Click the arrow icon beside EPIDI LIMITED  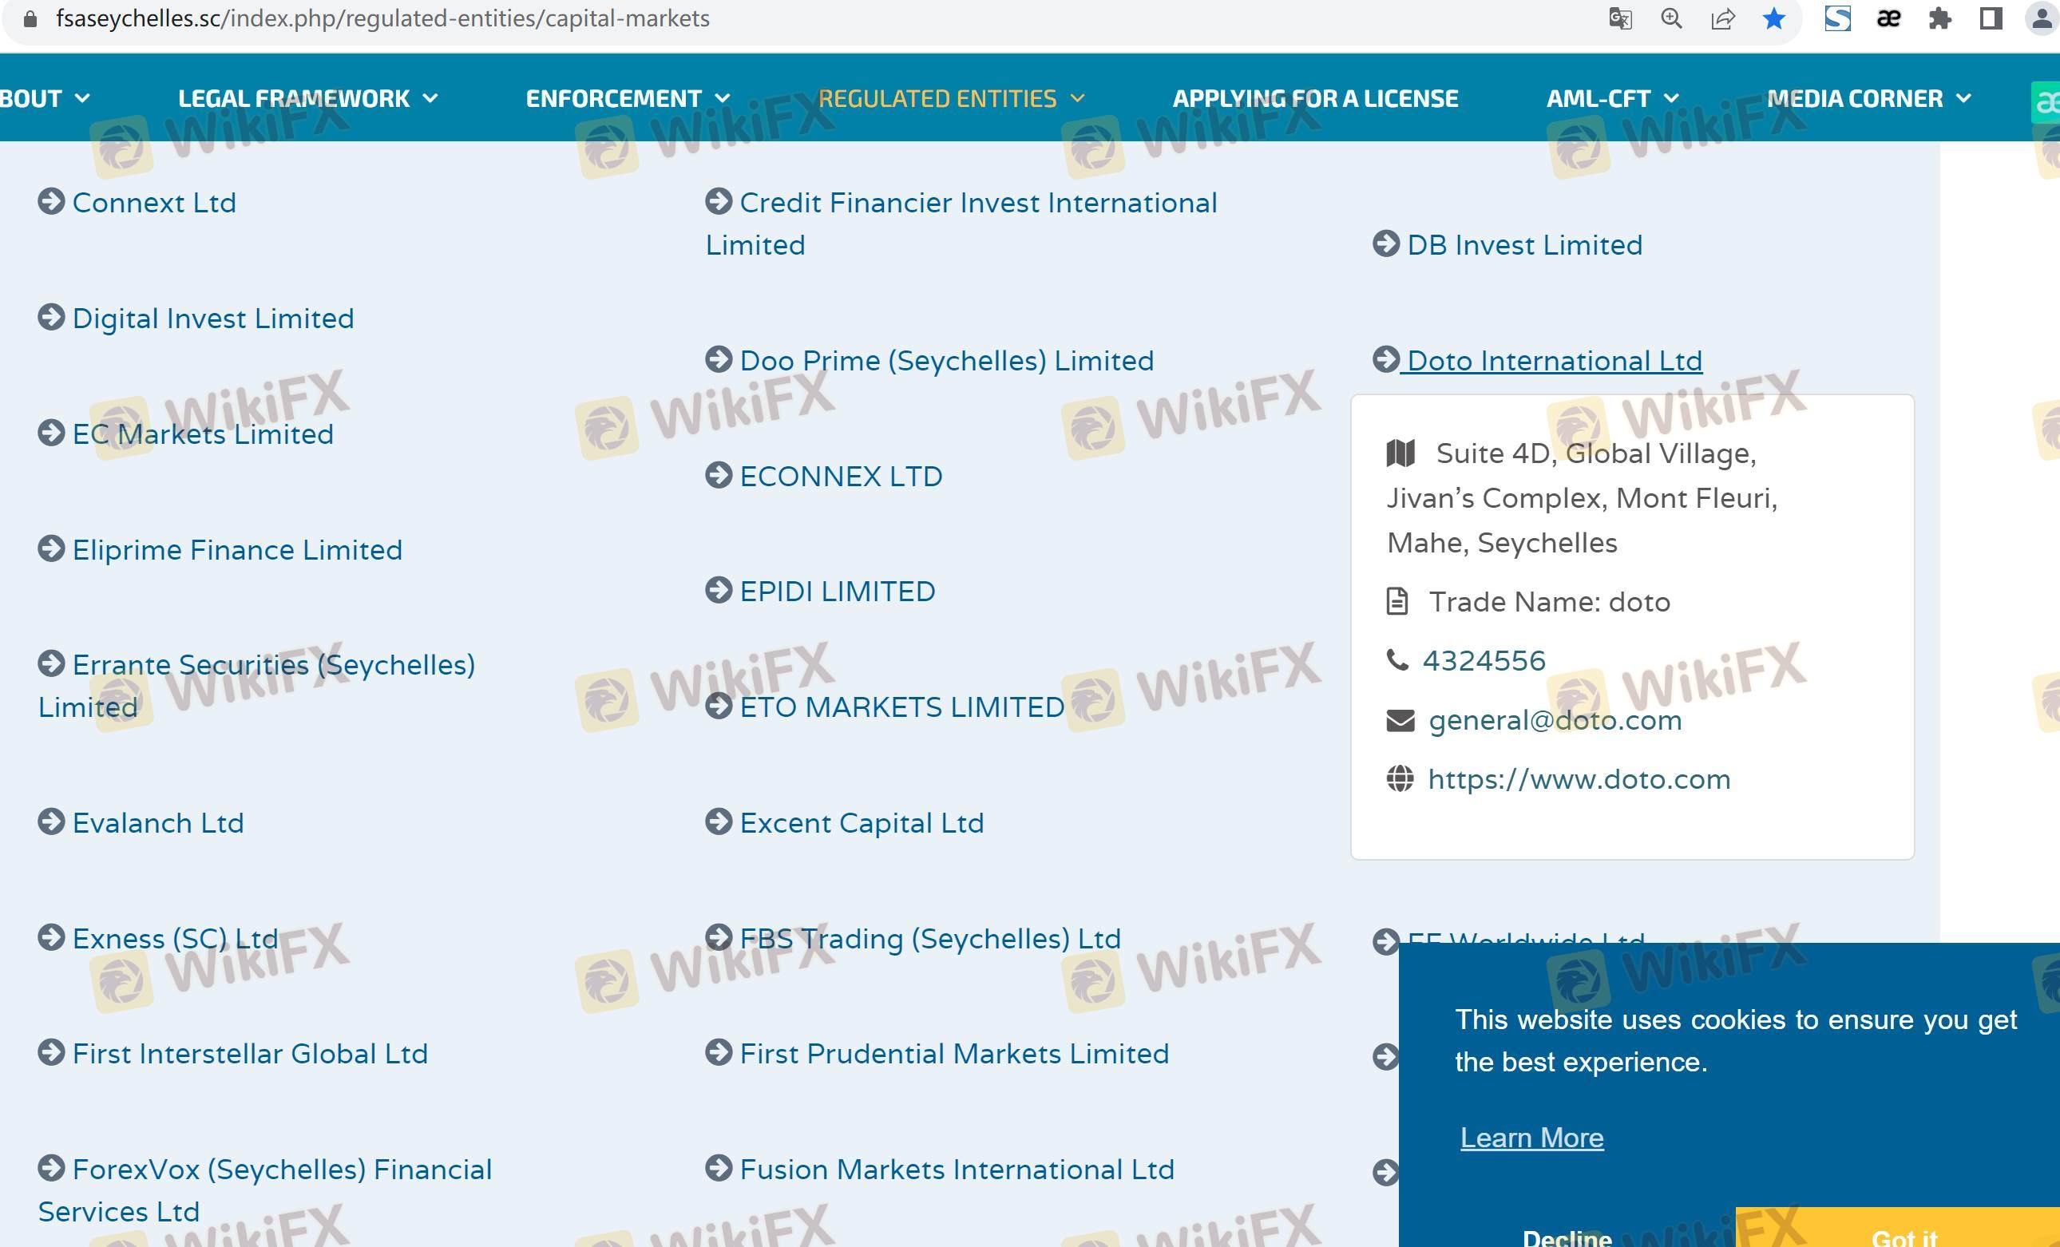[x=718, y=590]
